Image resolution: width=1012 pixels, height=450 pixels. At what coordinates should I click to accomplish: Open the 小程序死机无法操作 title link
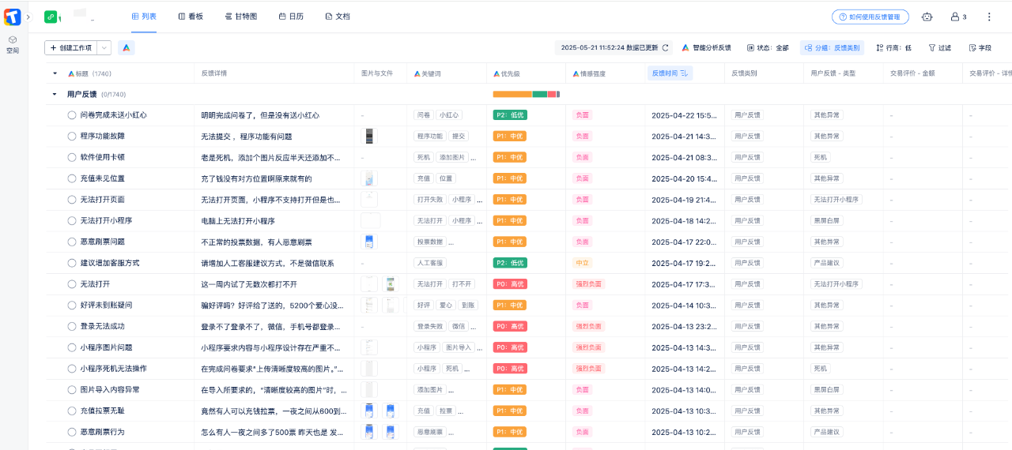pos(113,369)
